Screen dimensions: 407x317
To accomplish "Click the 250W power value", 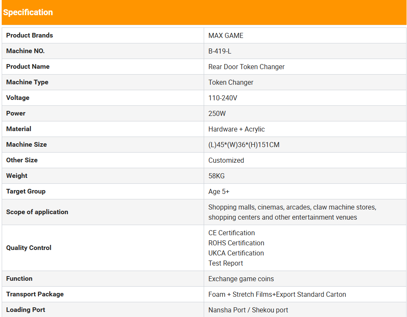I will 217,113.
